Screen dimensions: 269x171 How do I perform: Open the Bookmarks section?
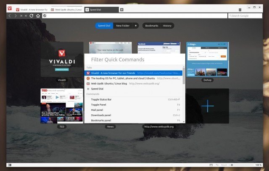(x=151, y=26)
